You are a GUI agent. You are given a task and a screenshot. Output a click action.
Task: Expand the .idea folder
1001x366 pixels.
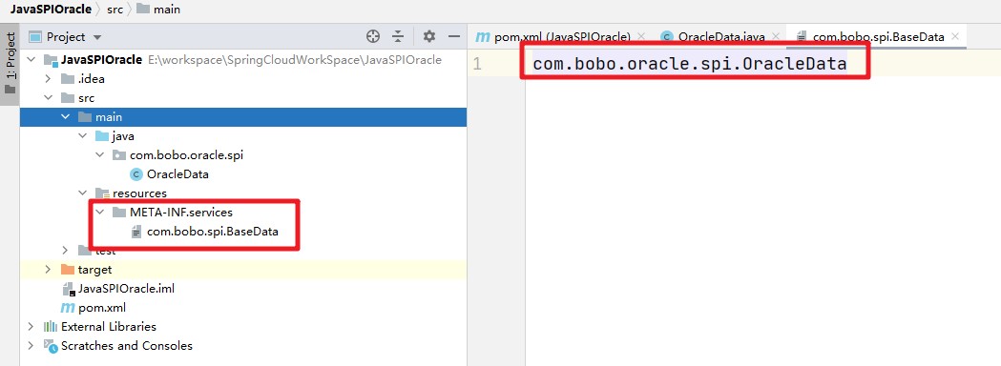click(48, 79)
